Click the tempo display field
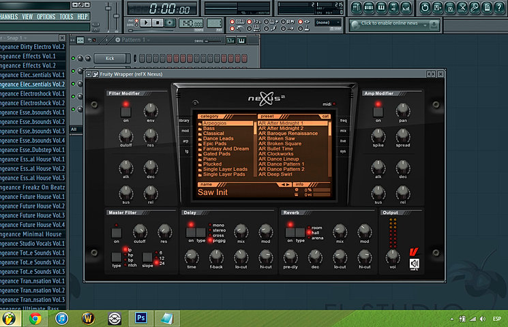Screen dimensions: 508x327 click(x=191, y=23)
